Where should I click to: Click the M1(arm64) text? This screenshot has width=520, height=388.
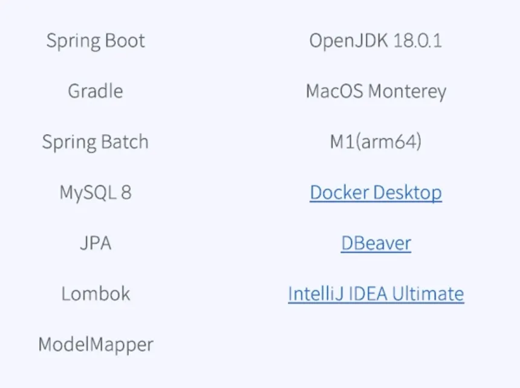tap(375, 143)
